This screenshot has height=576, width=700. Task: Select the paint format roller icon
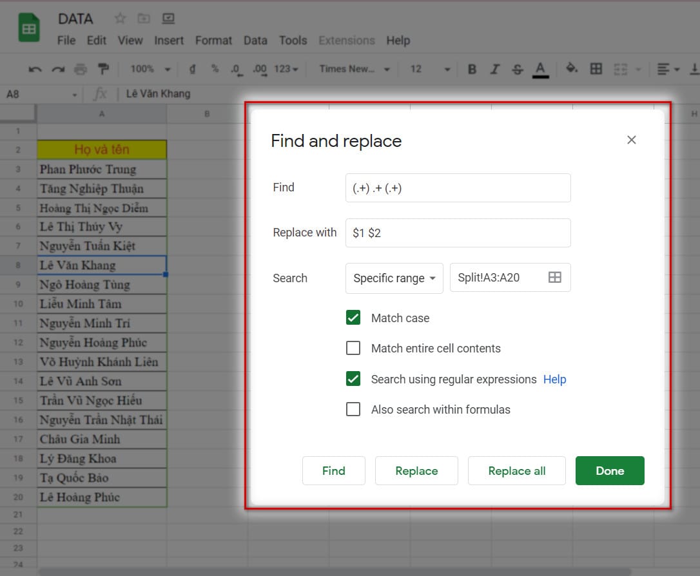click(103, 69)
